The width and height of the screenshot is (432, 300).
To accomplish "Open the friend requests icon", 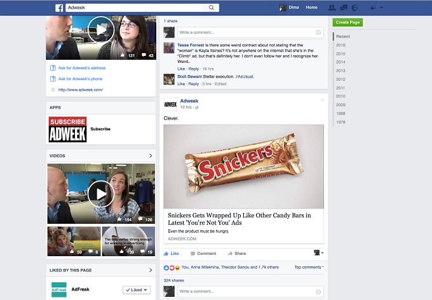I will (x=332, y=8).
